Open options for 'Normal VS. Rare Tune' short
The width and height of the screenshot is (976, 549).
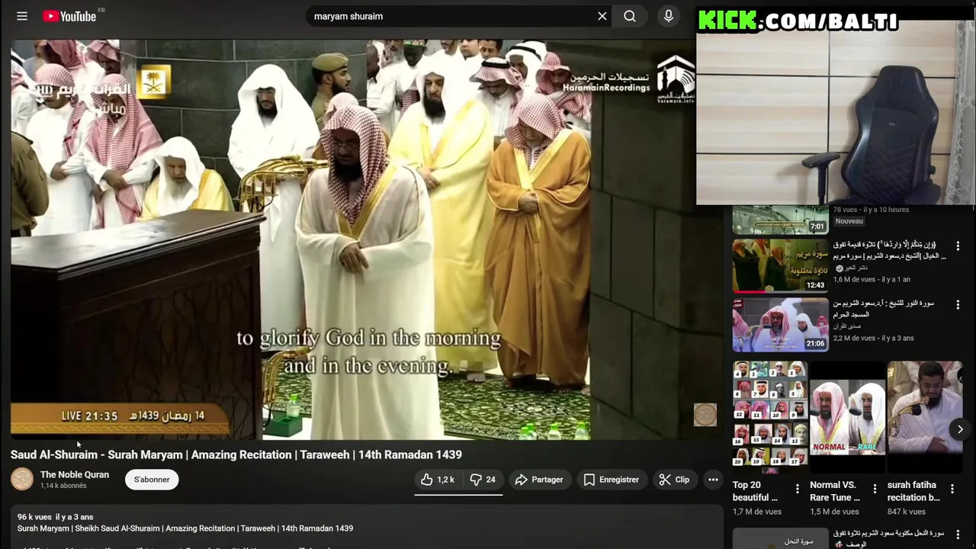click(x=875, y=489)
